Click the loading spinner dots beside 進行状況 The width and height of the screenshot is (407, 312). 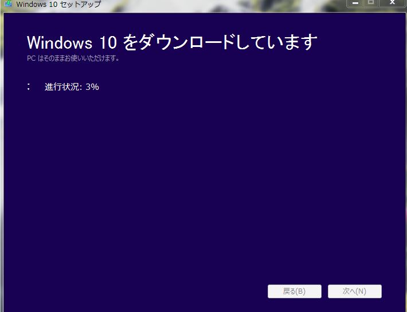pyautogui.click(x=29, y=86)
